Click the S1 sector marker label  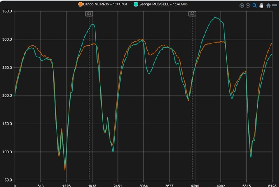[x=89, y=14]
